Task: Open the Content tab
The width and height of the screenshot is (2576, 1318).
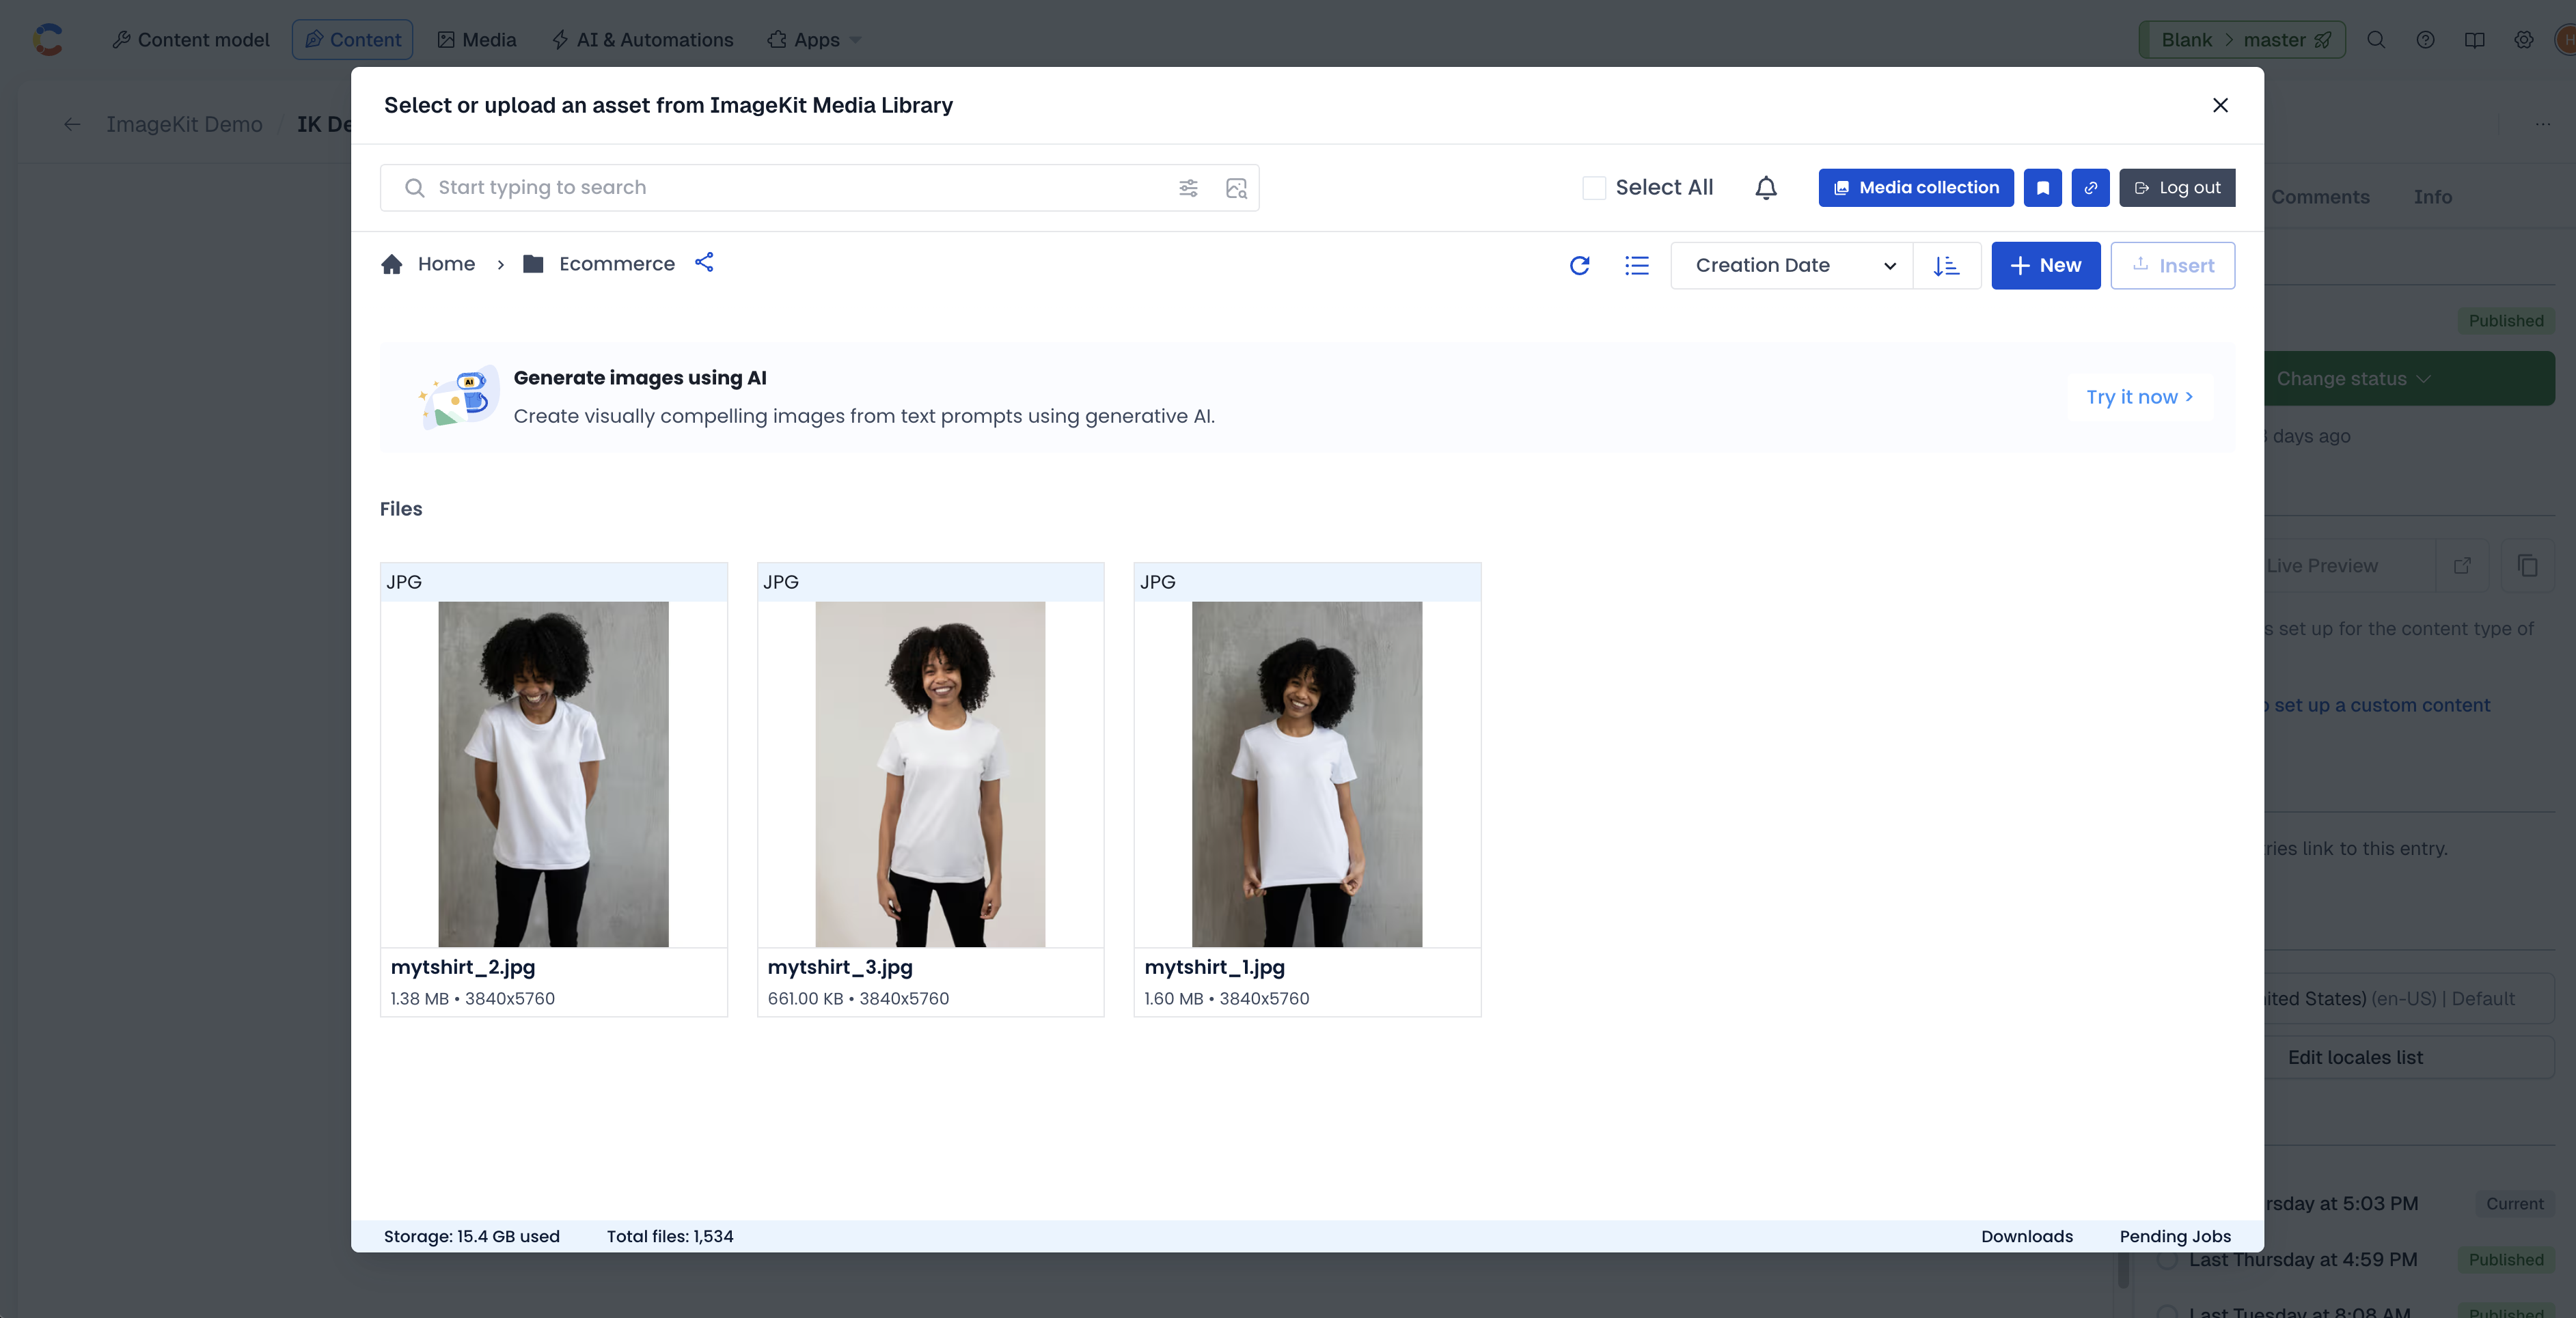Action: (x=352, y=40)
